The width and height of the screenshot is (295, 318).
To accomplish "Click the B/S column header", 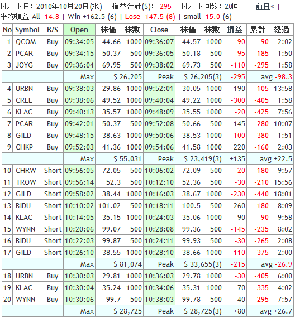I will [x=53, y=30].
